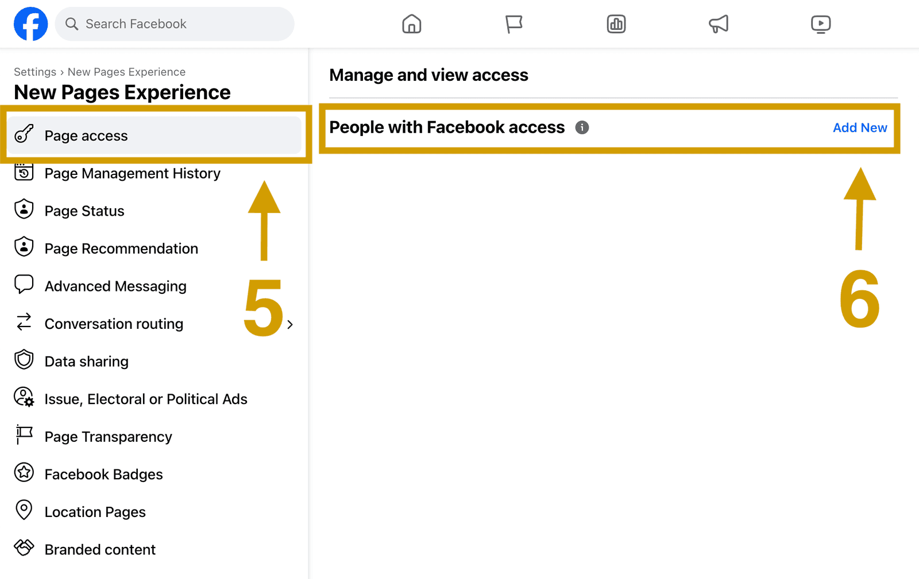Image resolution: width=919 pixels, height=579 pixels.
Task: Click the search magnifier icon
Action: [x=72, y=24]
